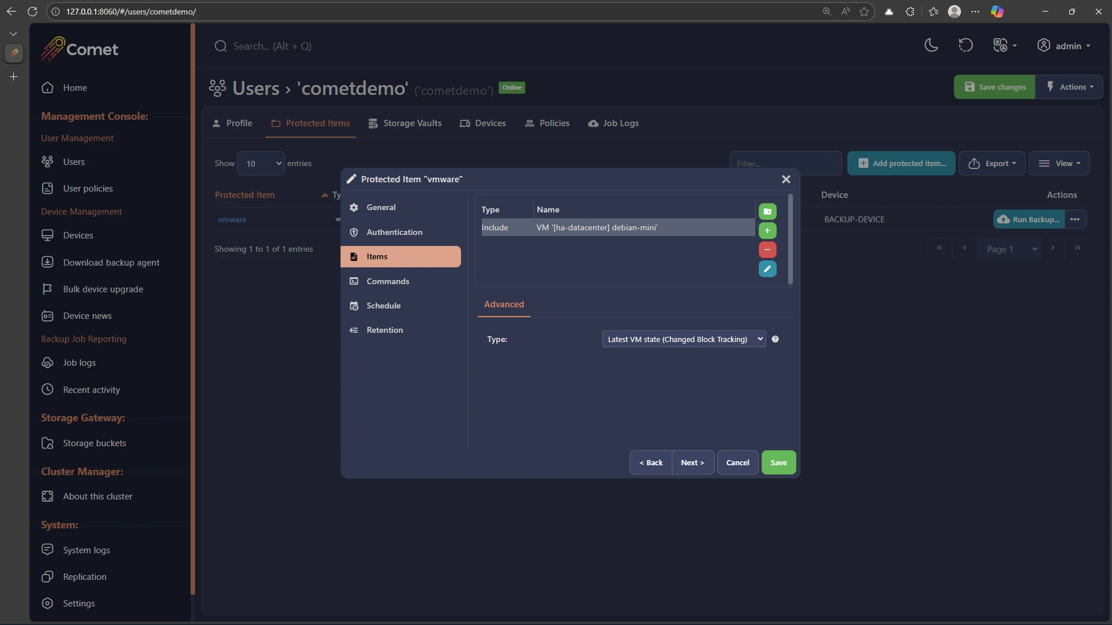Open the admin account menu
Viewport: 1112px width, 625px height.
[1064, 46]
